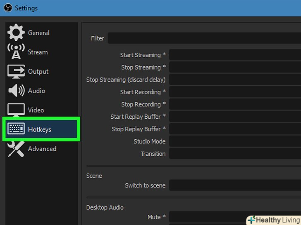
Task: Select the Hotkeys label in sidebar
Action: (x=40, y=129)
